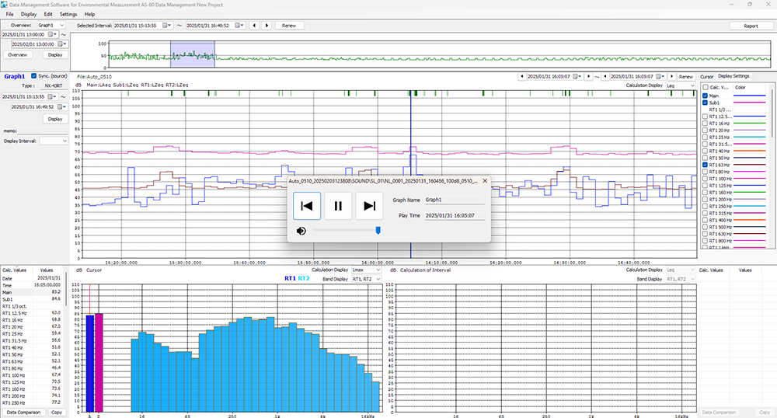Pause the sound playback
The width and height of the screenshot is (777, 418).
338,206
